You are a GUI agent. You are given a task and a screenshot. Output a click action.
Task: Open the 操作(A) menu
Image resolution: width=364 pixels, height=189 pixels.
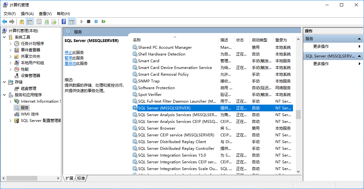[x=27, y=14]
